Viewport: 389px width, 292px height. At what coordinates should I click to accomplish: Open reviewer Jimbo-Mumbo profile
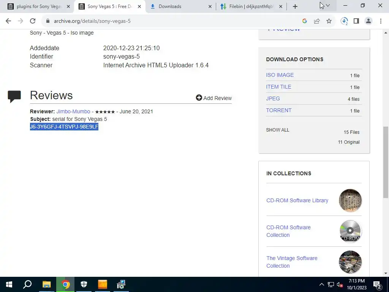click(73, 111)
